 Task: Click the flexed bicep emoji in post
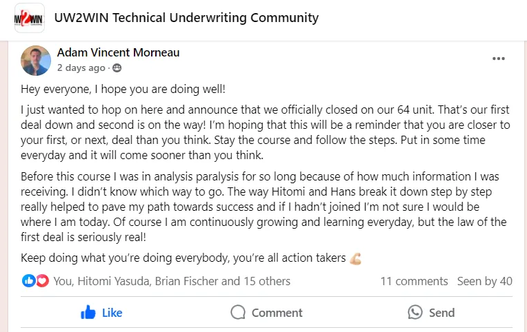[355, 259]
